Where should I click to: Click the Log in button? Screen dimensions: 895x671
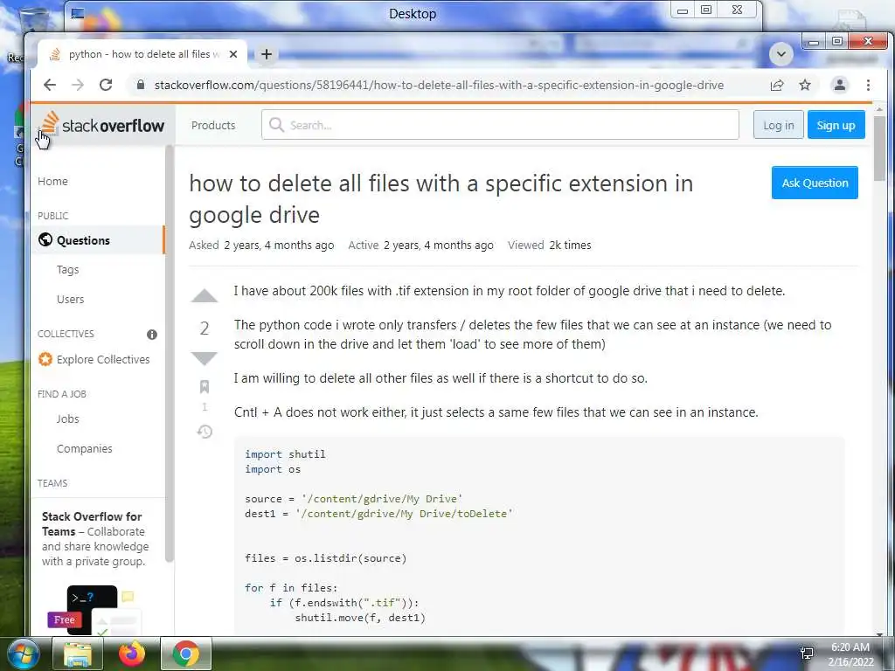coord(779,125)
